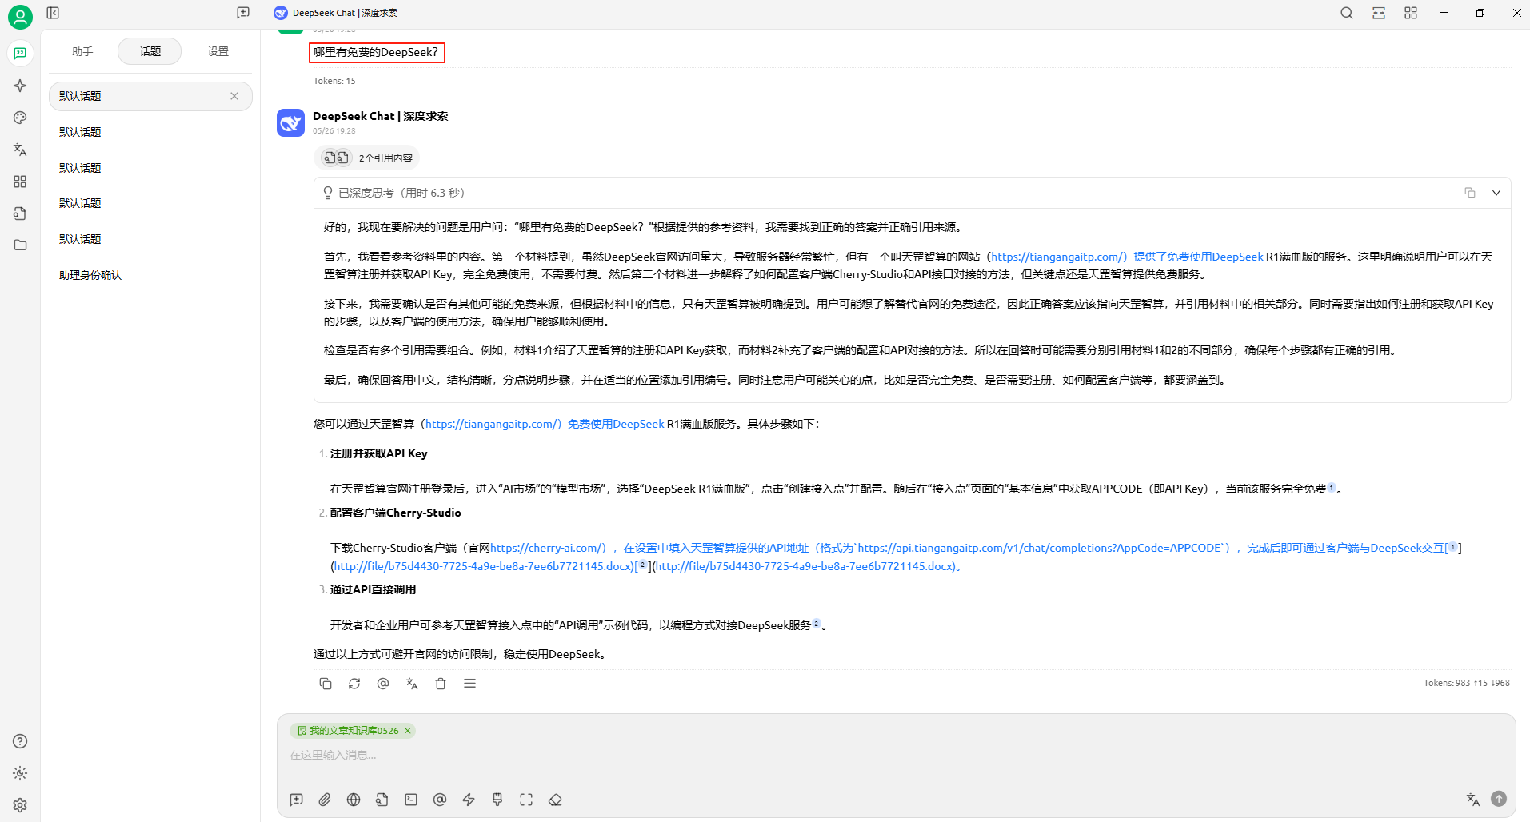1530x822 pixels.
Task: Switch to the 设置 tab
Action: pyautogui.click(x=218, y=51)
